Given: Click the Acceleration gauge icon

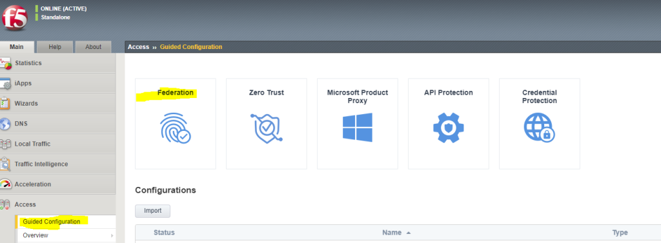Looking at the screenshot, I should tap(5, 184).
